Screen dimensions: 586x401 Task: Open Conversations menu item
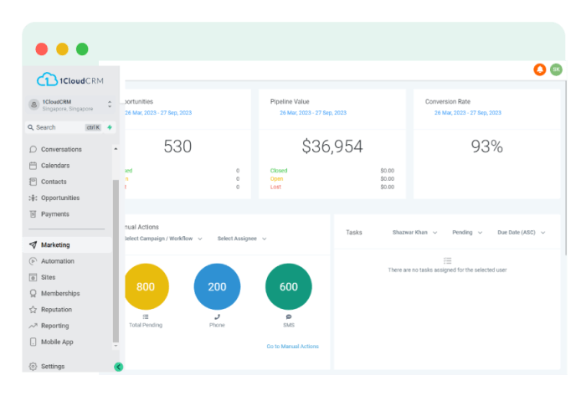tap(67, 149)
